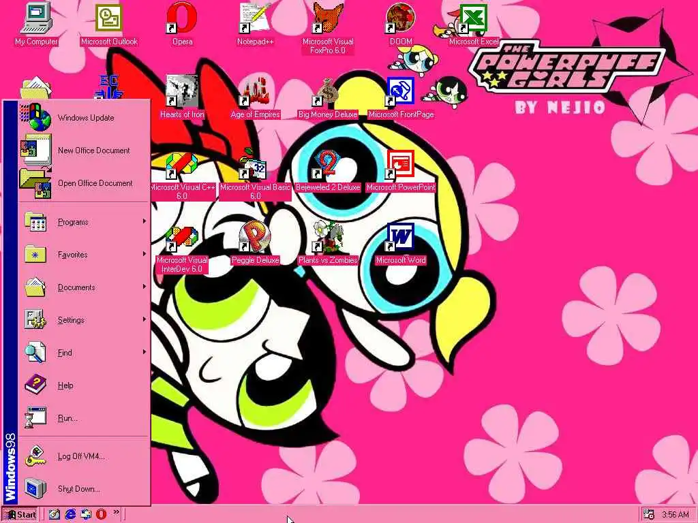Screen dimensions: 698x523
Task: Select the Age of Empires shortcut
Action: (255, 97)
